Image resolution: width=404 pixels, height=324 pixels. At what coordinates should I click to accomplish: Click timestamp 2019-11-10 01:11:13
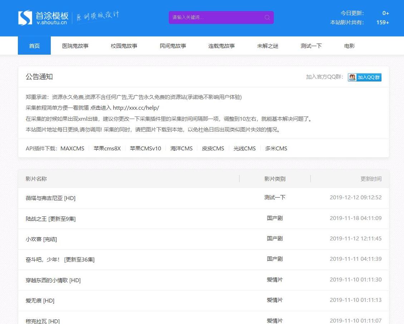click(x=356, y=300)
